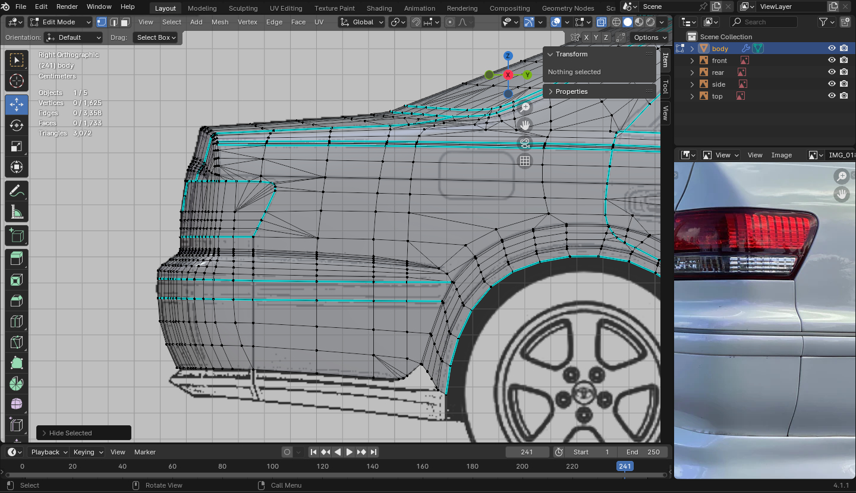Select the Rotate tool
Image resolution: width=856 pixels, height=493 pixels.
17,125
